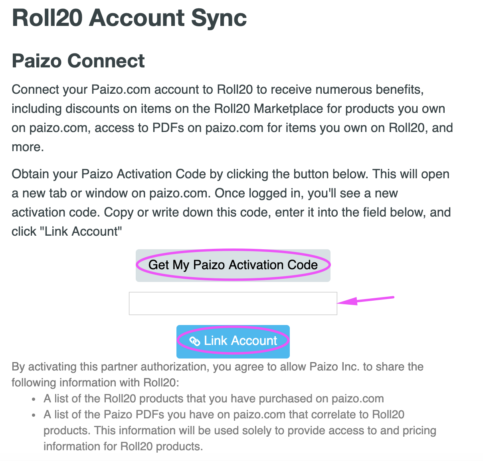This screenshot has width=483, height=461.
Task: Click the first bullet about purchased Roll20 products
Action: 214,399
